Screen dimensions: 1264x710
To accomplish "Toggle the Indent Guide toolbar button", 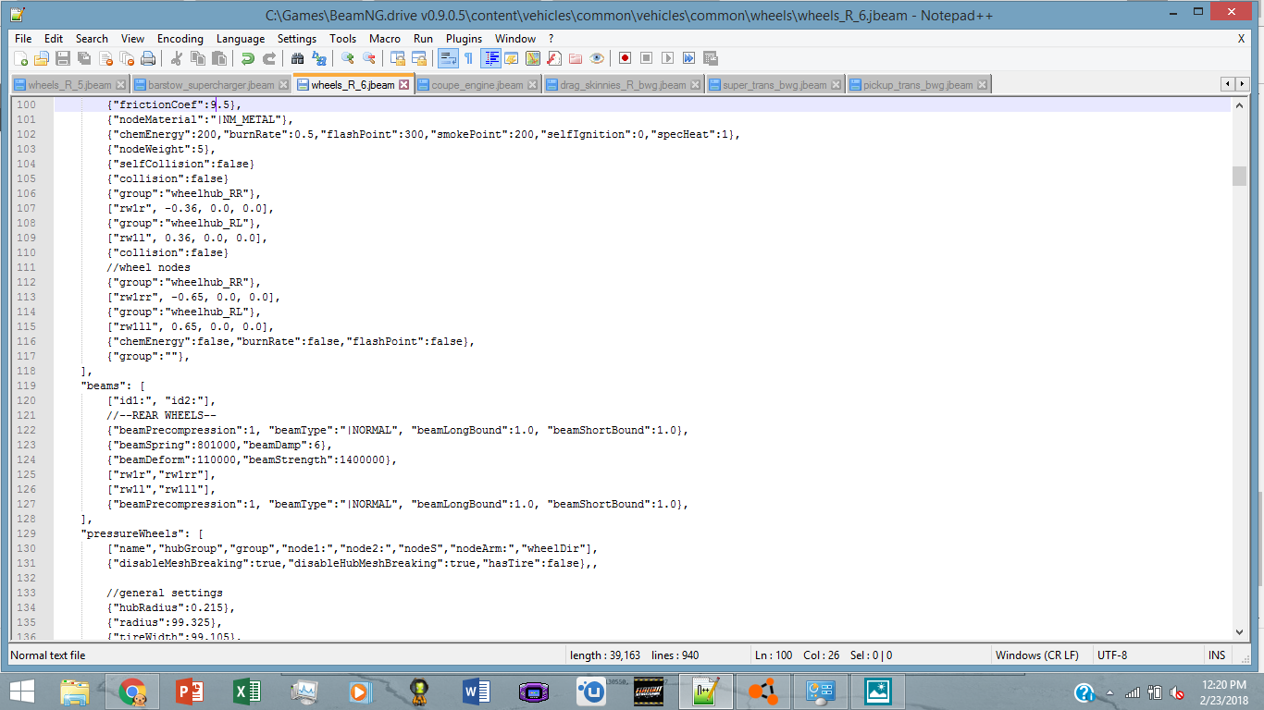I will point(490,58).
